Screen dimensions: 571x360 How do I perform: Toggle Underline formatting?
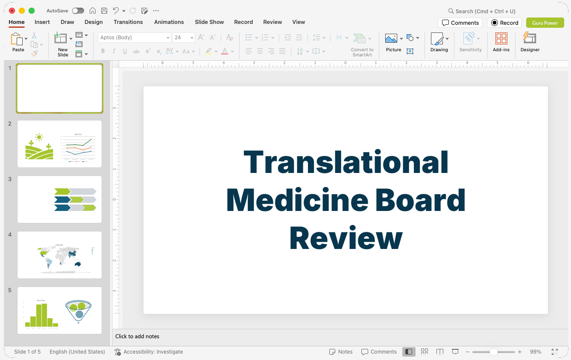(125, 51)
